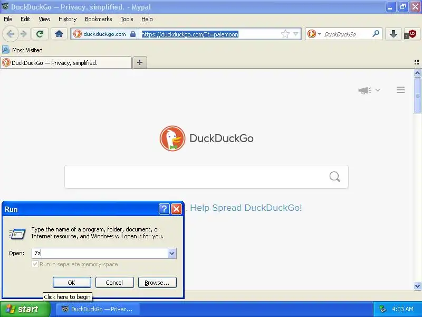Click the URL address bar text
This screenshot has width=422, height=317.
tap(190, 34)
